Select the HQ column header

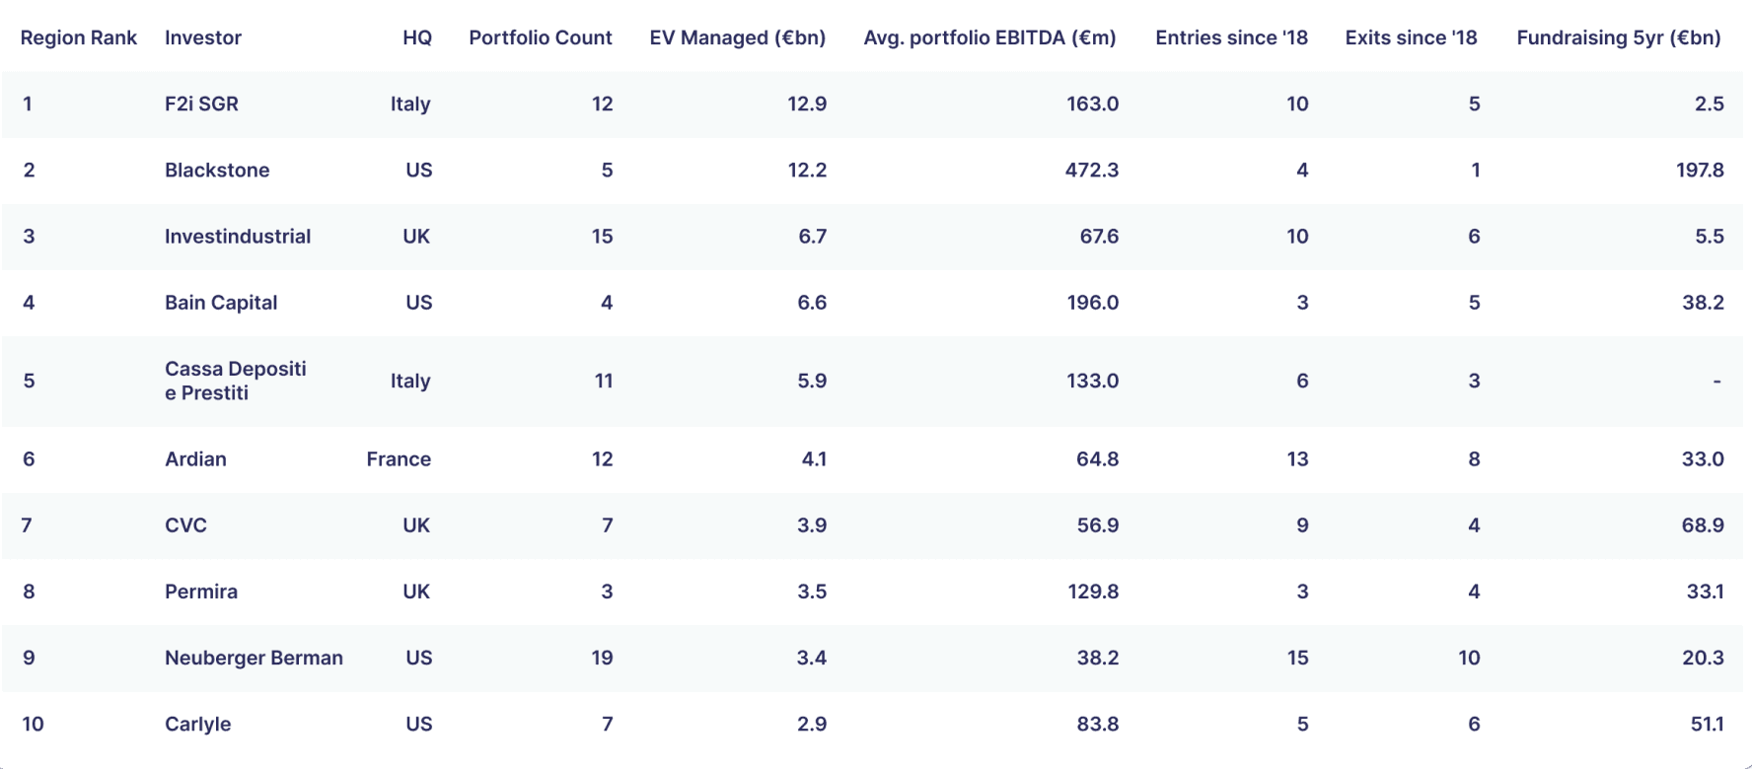click(417, 37)
